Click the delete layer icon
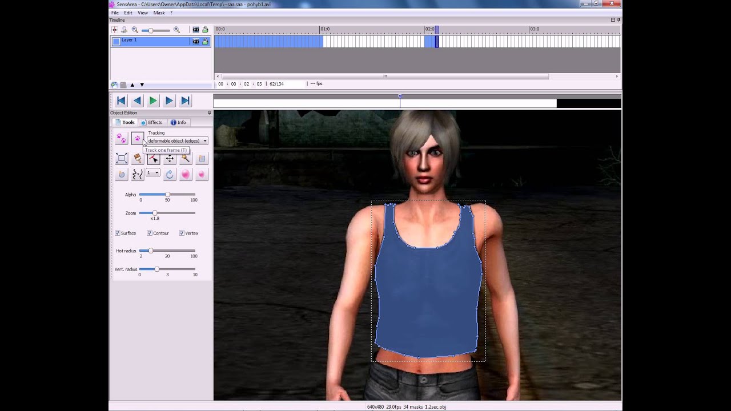731x411 pixels. [123, 85]
